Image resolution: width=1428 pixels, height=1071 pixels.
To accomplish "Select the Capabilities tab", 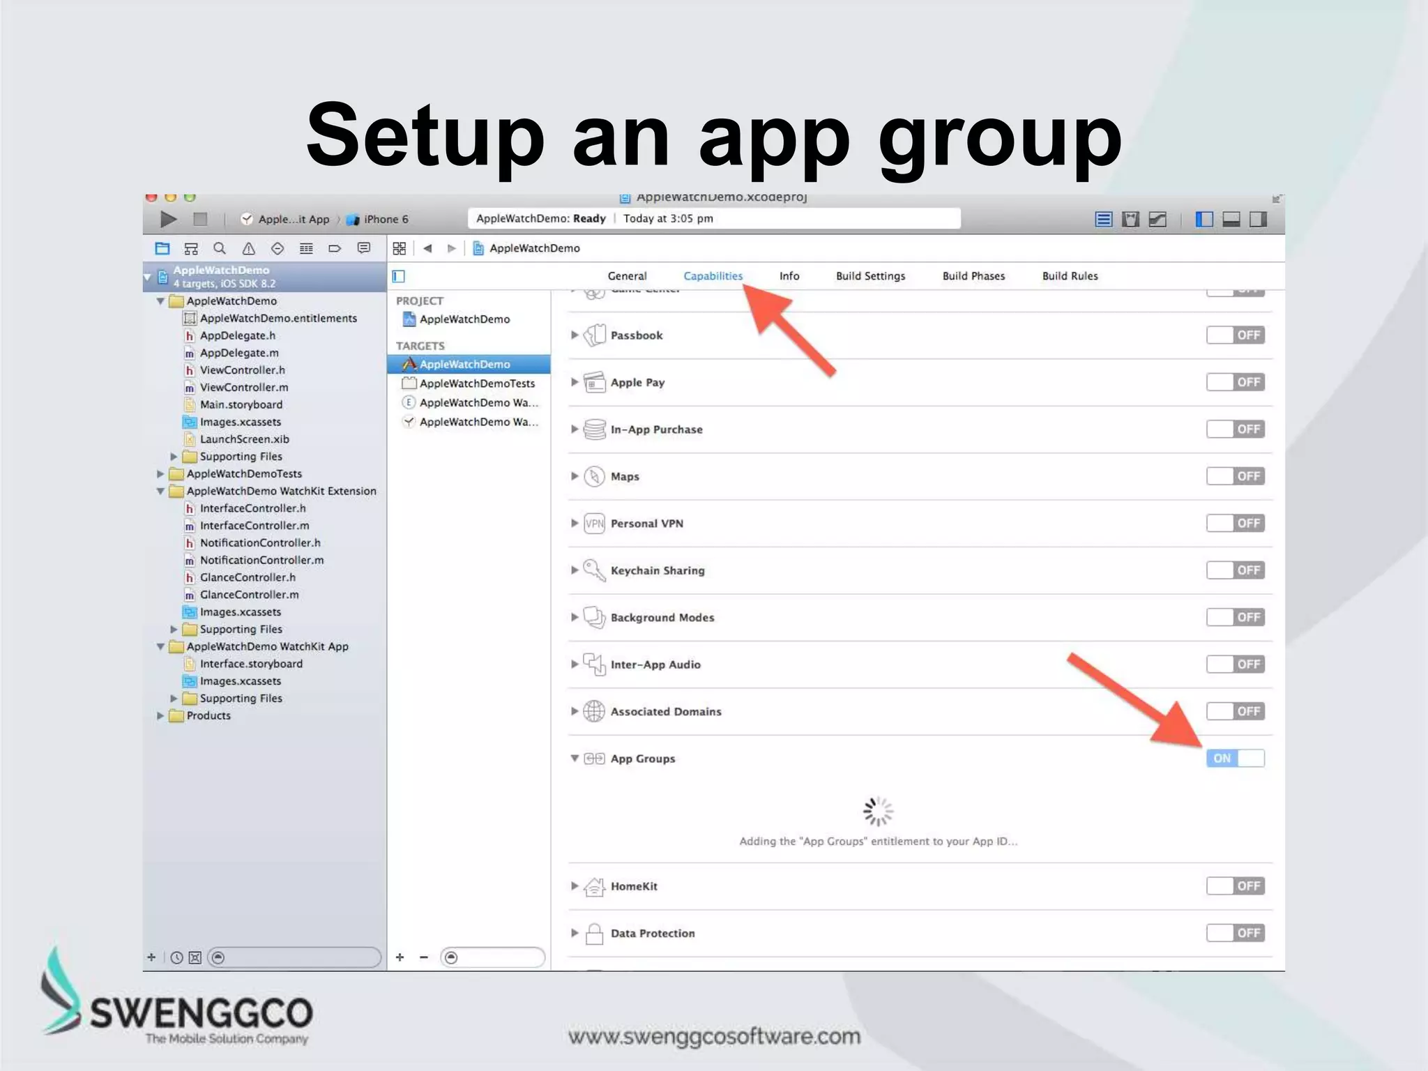I will click(x=713, y=276).
